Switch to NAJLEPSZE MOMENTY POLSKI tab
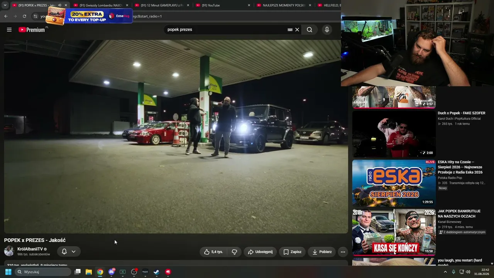 click(x=284, y=5)
